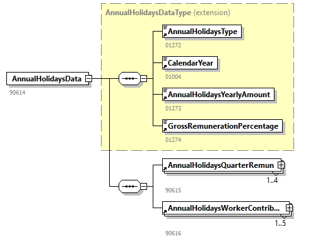313x241 pixels.
Task: Select the CalendarYear element box
Action: [190, 63]
